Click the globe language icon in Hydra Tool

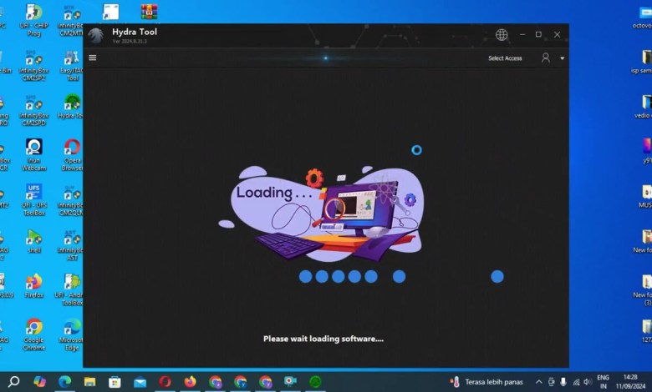(x=502, y=35)
